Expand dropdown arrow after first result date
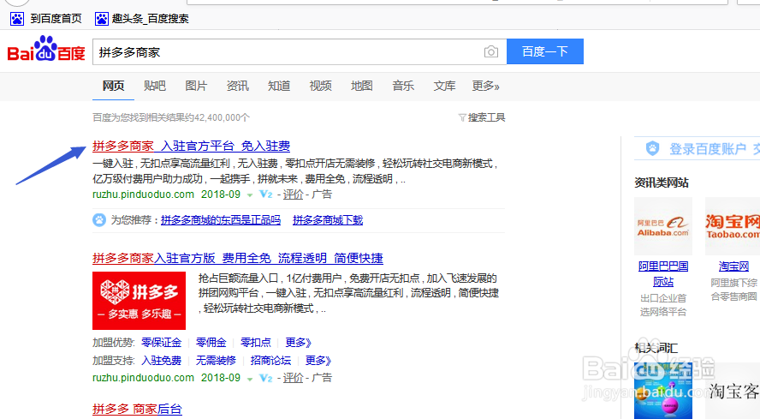 click(250, 195)
